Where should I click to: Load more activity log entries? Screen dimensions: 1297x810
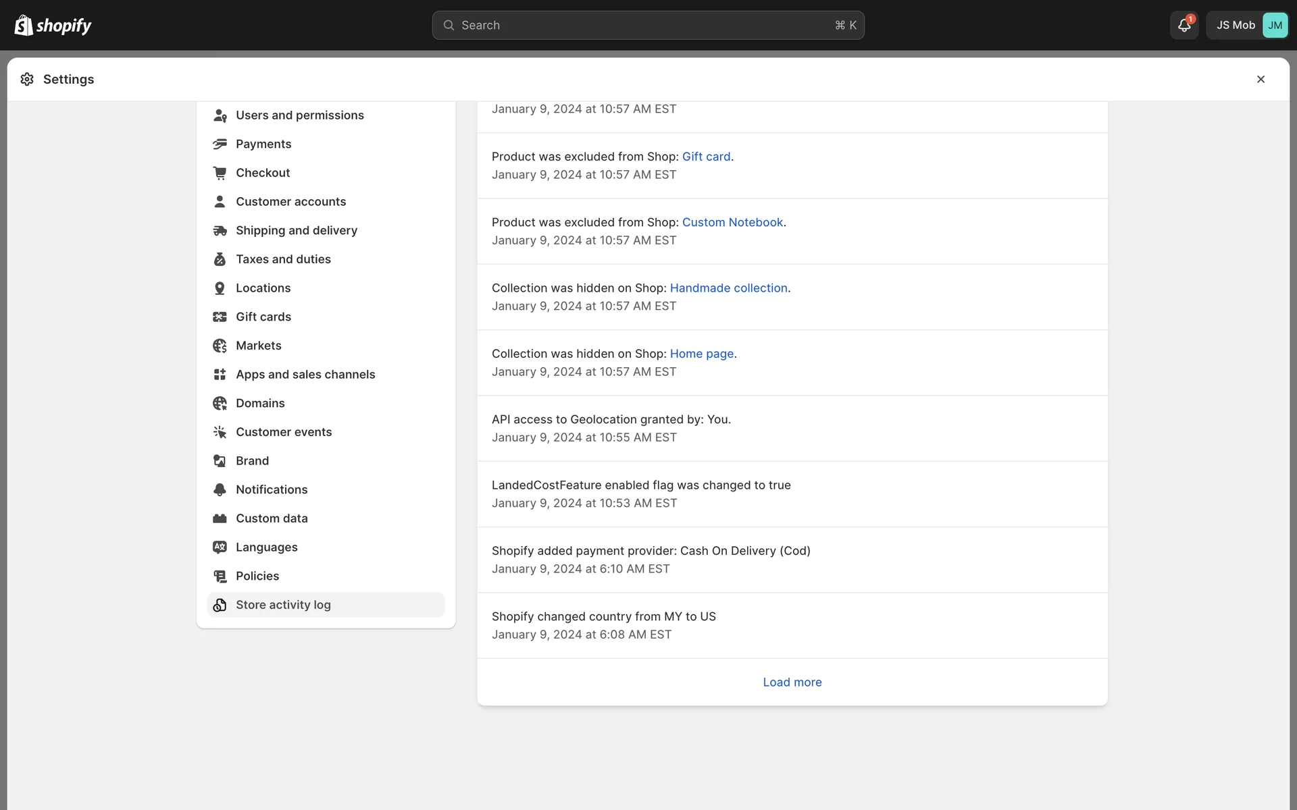(x=792, y=682)
